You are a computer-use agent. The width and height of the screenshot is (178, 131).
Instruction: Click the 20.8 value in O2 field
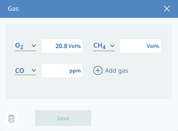click(x=61, y=46)
